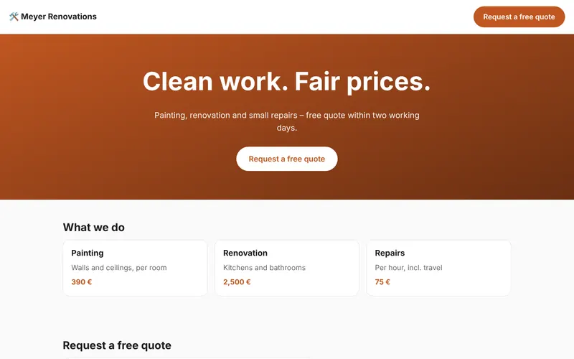
Task: Click the What we do section heading
Action: (x=94, y=228)
